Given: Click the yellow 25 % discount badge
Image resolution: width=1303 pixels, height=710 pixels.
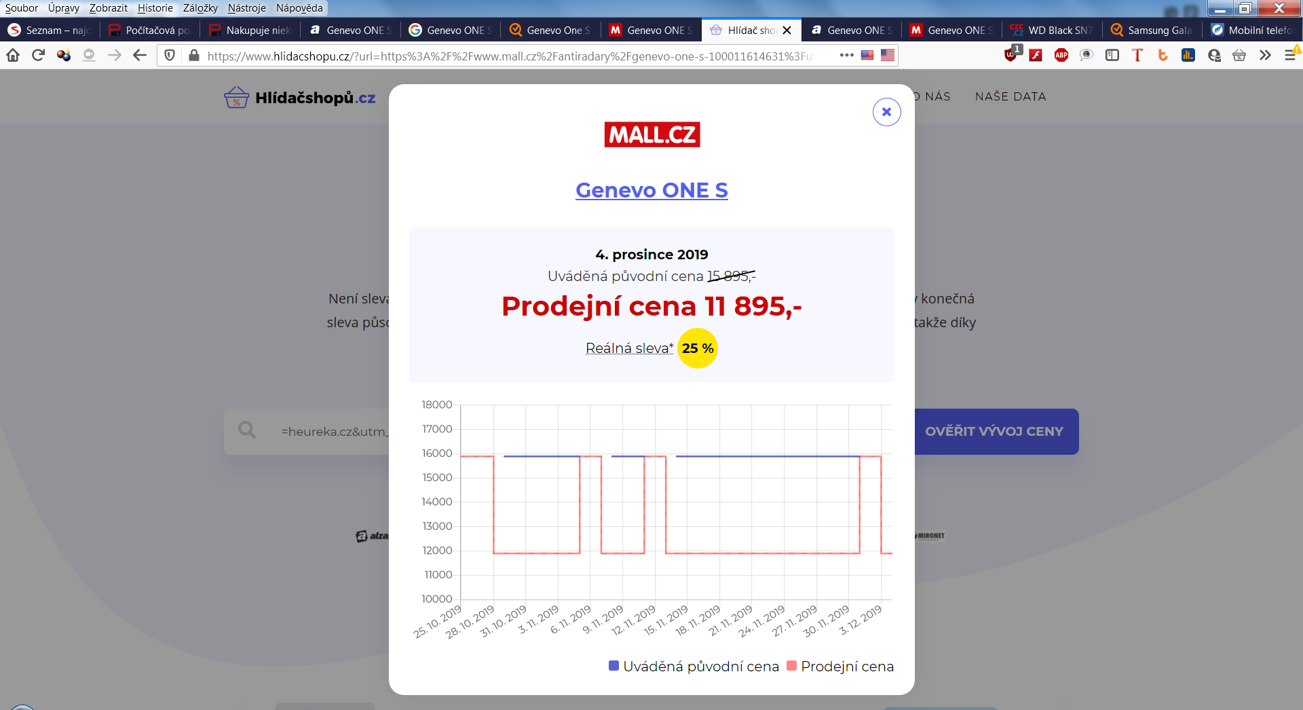Looking at the screenshot, I should pyautogui.click(x=698, y=348).
